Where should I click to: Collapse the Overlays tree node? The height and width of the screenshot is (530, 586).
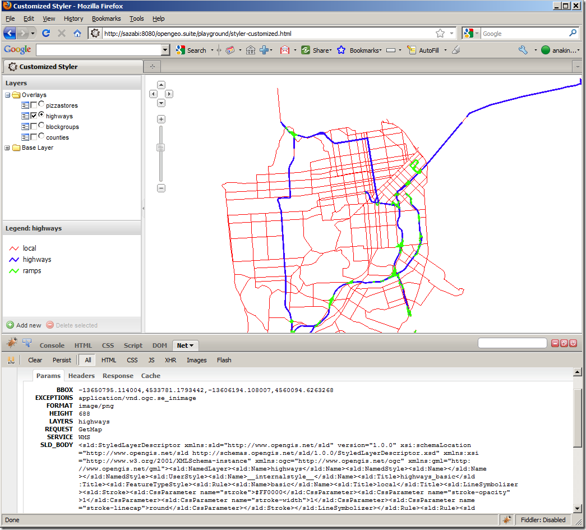[x=7, y=95]
